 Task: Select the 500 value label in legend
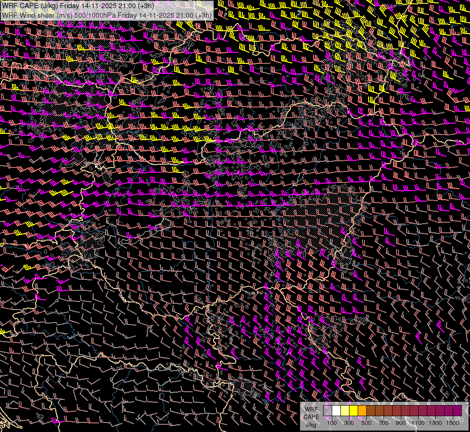pyautogui.click(x=366, y=423)
